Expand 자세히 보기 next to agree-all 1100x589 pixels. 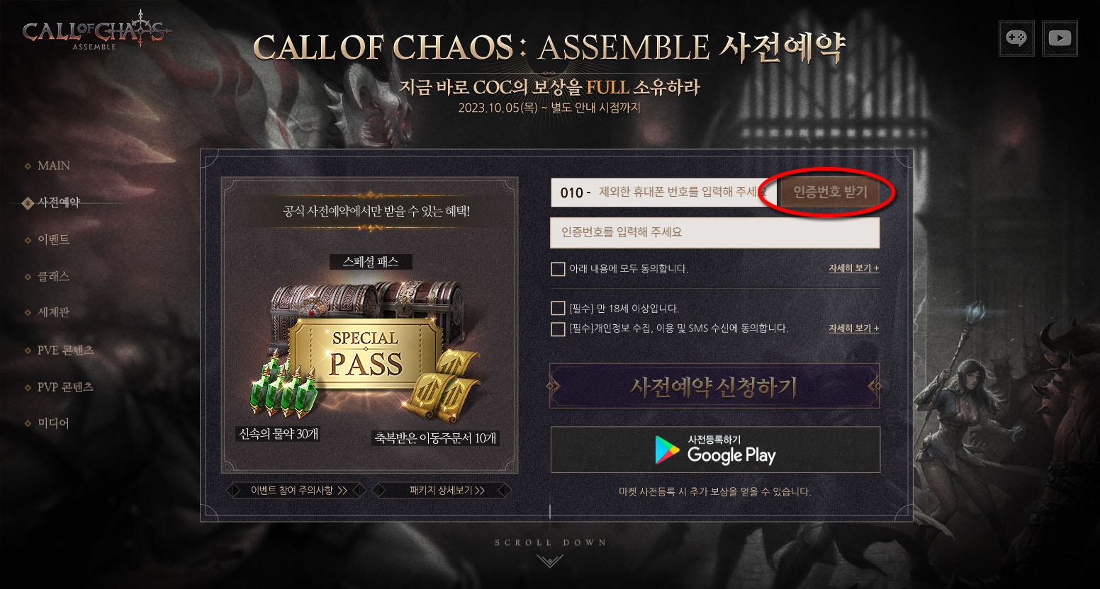(x=853, y=268)
